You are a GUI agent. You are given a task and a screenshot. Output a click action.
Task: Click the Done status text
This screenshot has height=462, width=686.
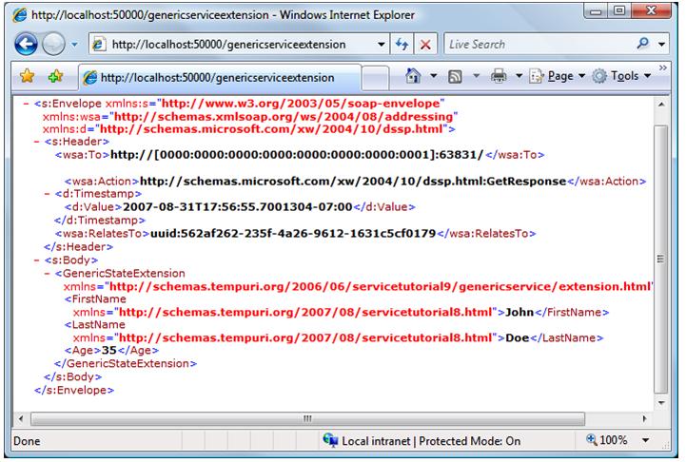[x=27, y=441]
